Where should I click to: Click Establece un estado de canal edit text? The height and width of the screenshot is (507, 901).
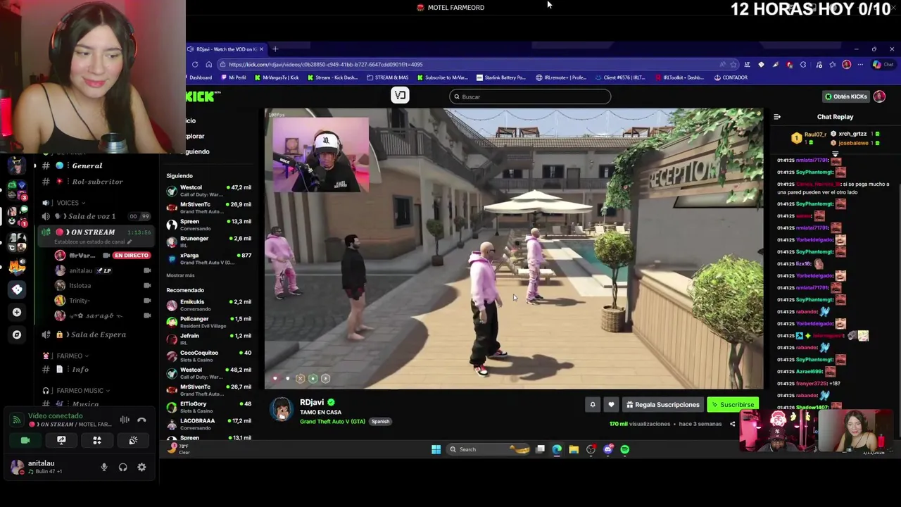click(92, 242)
